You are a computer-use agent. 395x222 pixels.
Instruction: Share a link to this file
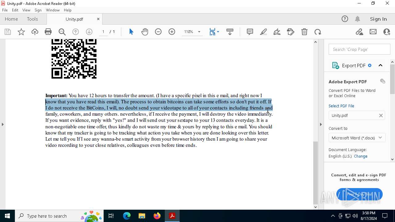[360, 32]
